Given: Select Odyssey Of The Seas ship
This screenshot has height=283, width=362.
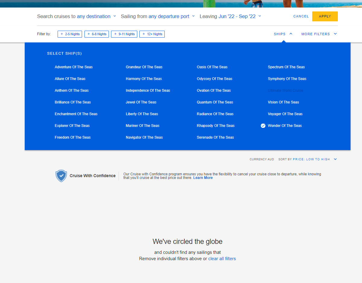Looking at the screenshot, I should point(214,79).
